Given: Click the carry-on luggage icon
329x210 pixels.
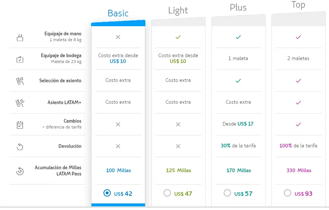Looking at the screenshot, I should click(20, 37).
